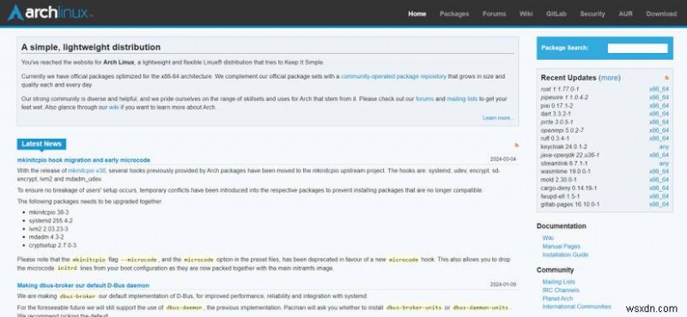The image size is (687, 317).
Task: Open the International Communities link
Action: (x=576, y=307)
